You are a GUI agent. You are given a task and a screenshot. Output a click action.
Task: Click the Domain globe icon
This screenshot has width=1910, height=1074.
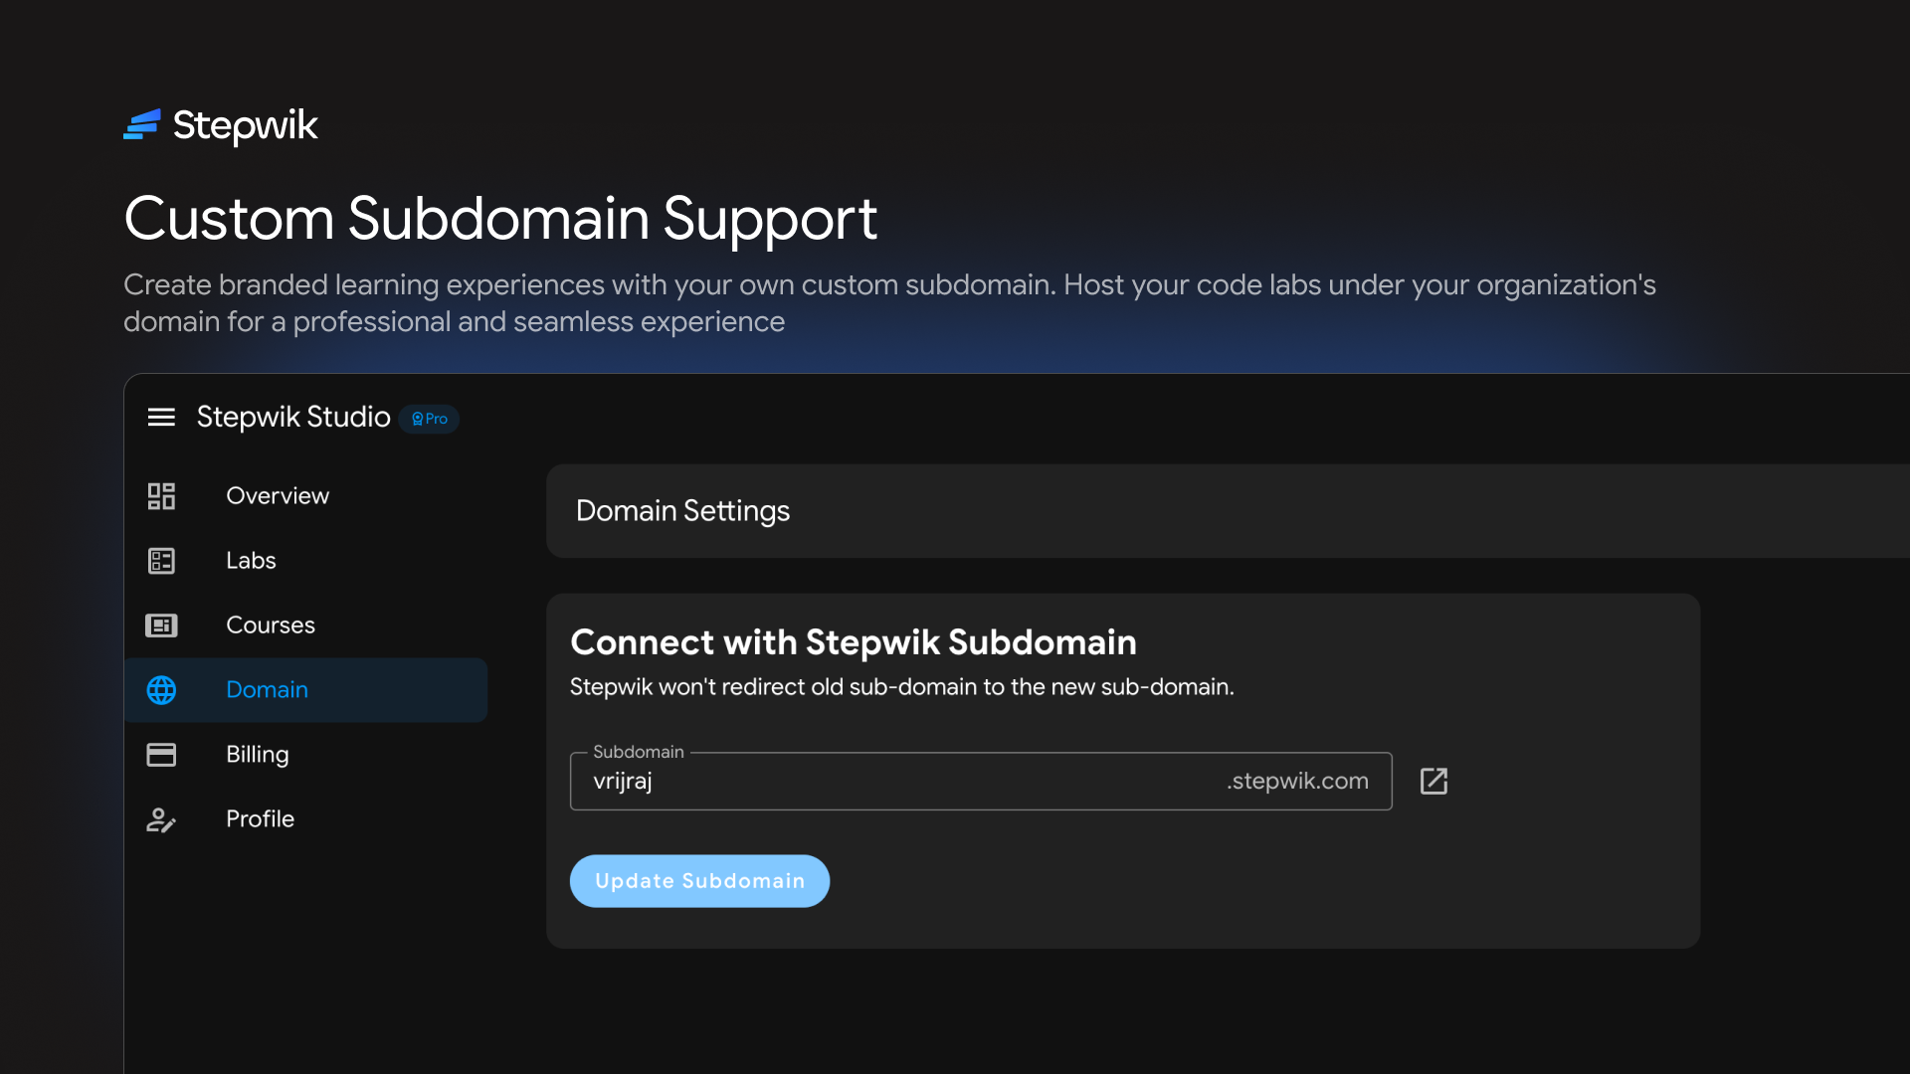161,690
